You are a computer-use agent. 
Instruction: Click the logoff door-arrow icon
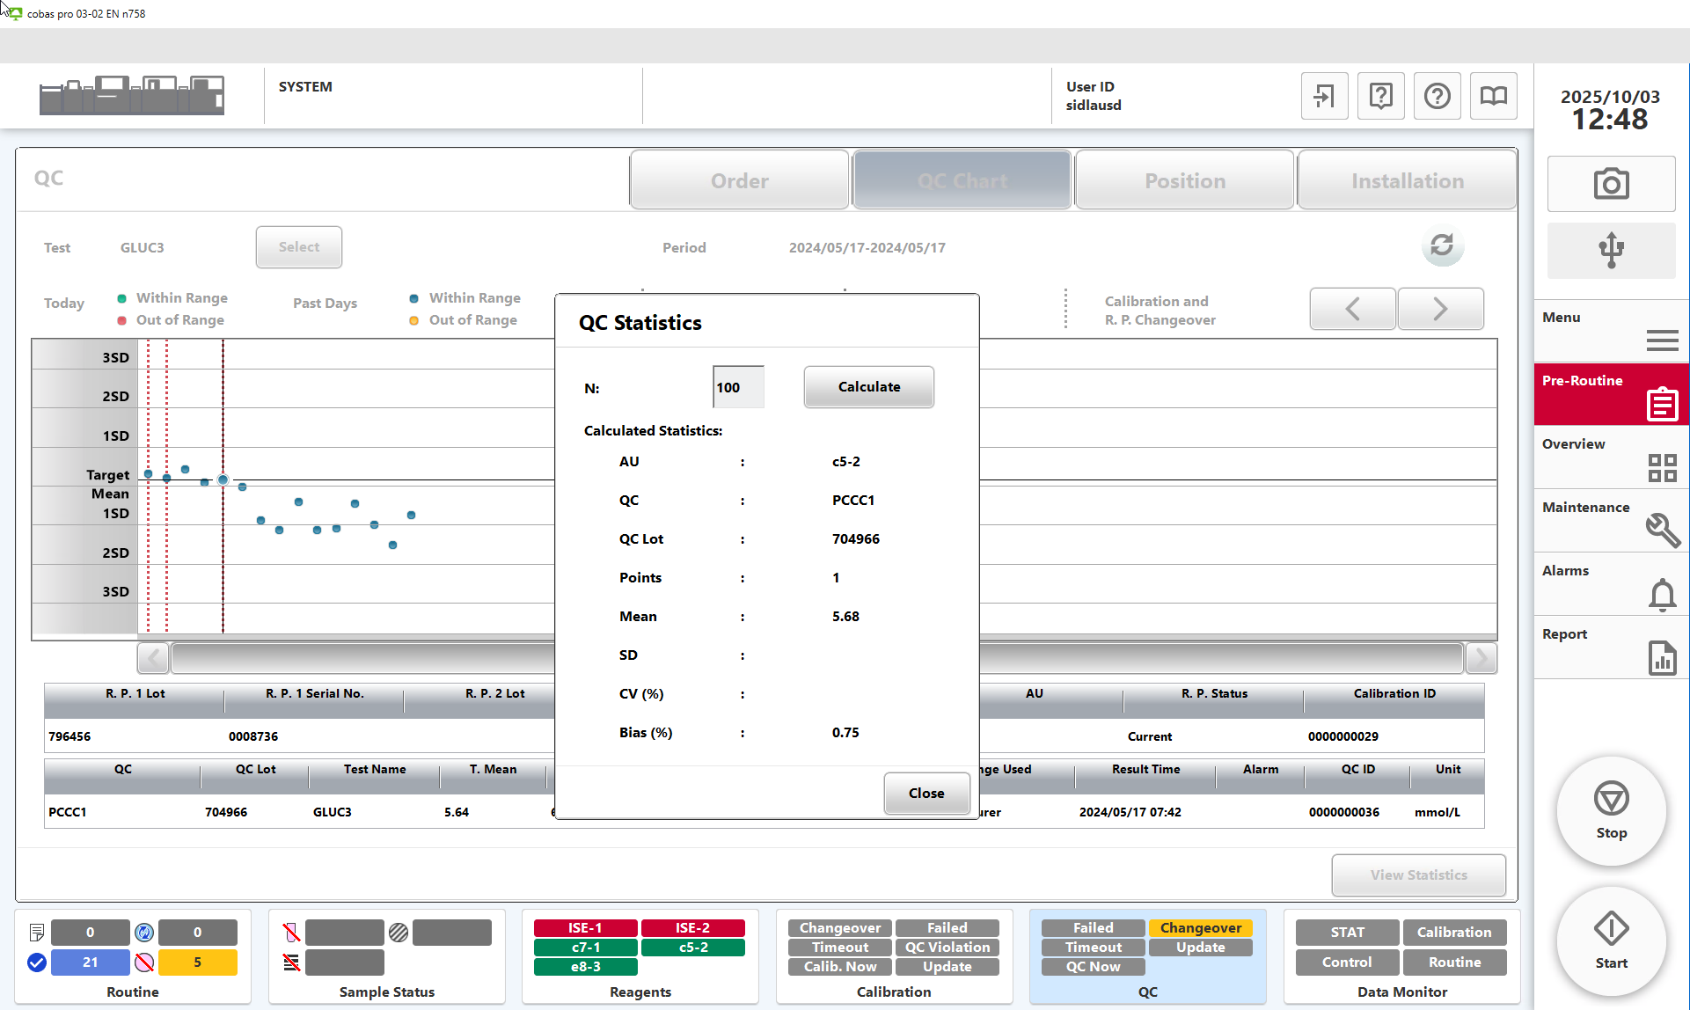(1324, 96)
